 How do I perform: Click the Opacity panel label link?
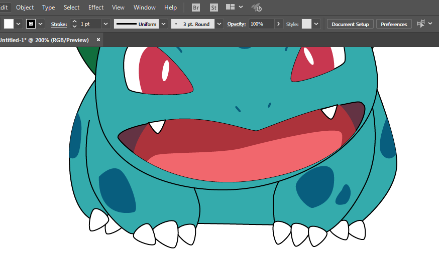pyautogui.click(x=236, y=24)
